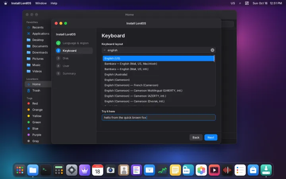Click the Try it here text field
Viewport: 286px width, 179px height.
(158, 117)
